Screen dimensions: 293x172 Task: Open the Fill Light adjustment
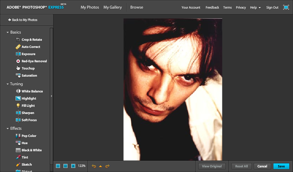pos(28,106)
